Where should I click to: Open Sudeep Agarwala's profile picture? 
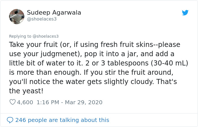(17, 16)
